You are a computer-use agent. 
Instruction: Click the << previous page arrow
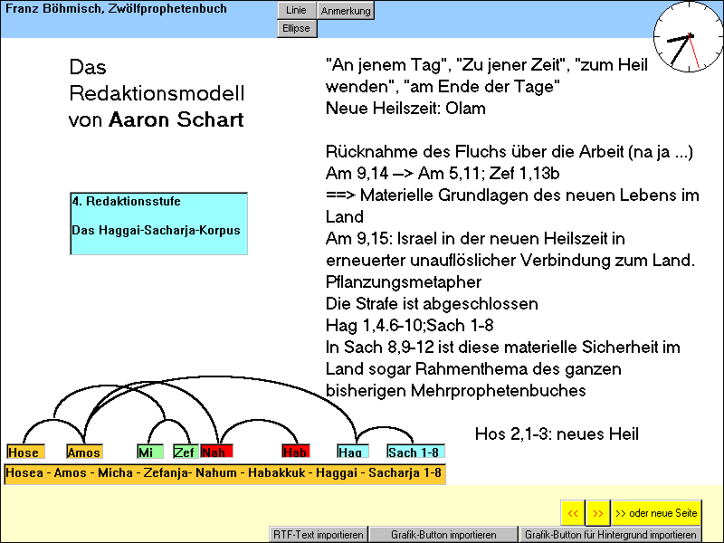click(x=573, y=512)
